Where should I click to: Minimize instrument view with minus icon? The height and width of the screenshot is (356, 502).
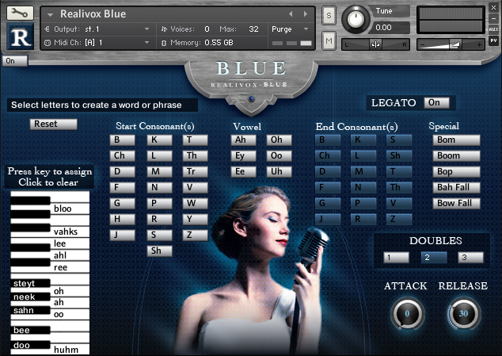(493, 18)
